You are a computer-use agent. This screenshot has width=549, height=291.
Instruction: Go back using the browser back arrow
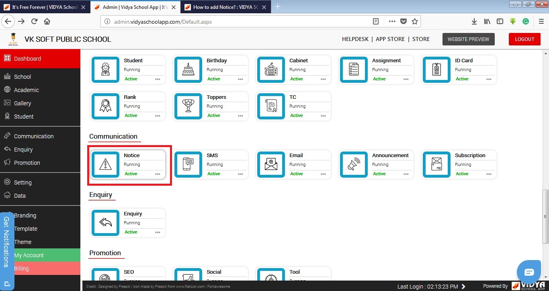tap(8, 21)
